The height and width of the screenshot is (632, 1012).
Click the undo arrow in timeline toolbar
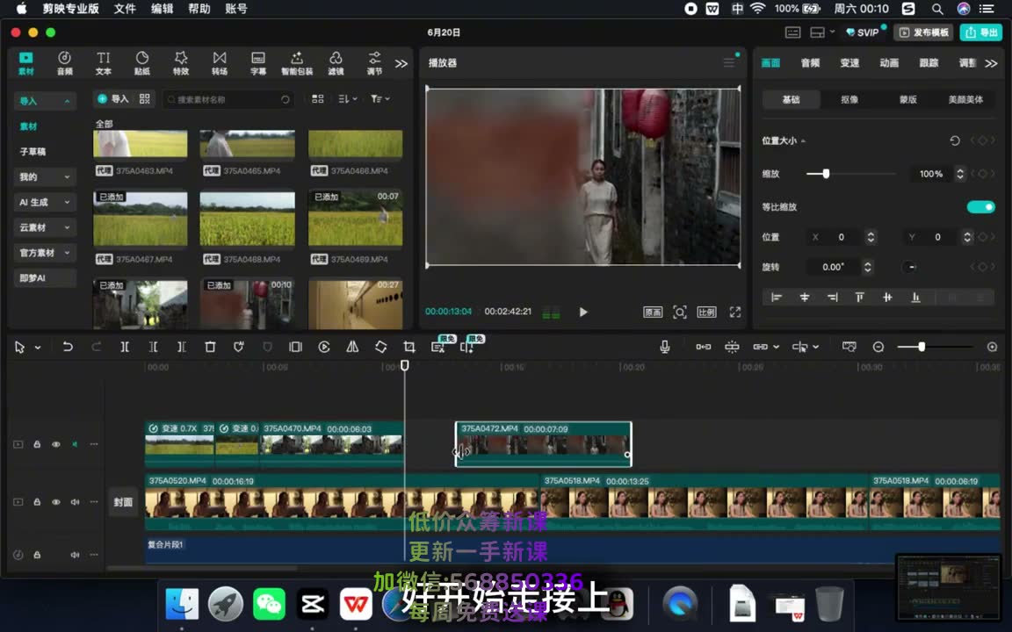(67, 347)
